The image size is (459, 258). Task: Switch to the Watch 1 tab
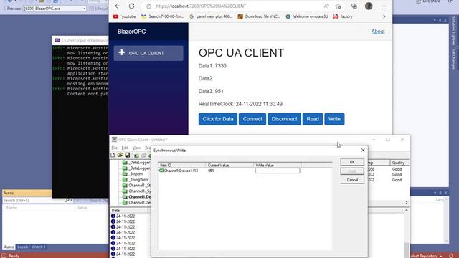tap(38, 247)
